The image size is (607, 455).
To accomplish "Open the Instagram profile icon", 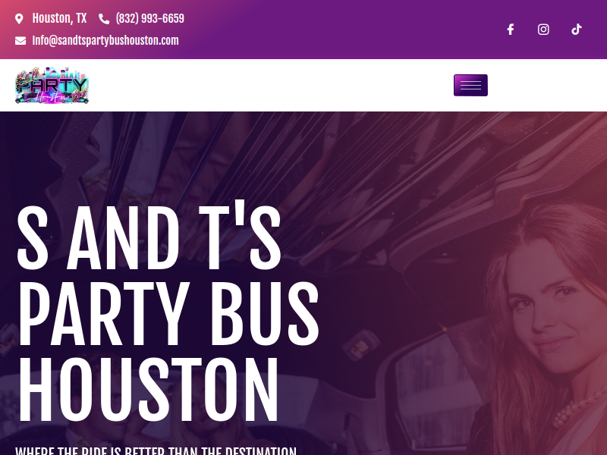I will 543,30.
